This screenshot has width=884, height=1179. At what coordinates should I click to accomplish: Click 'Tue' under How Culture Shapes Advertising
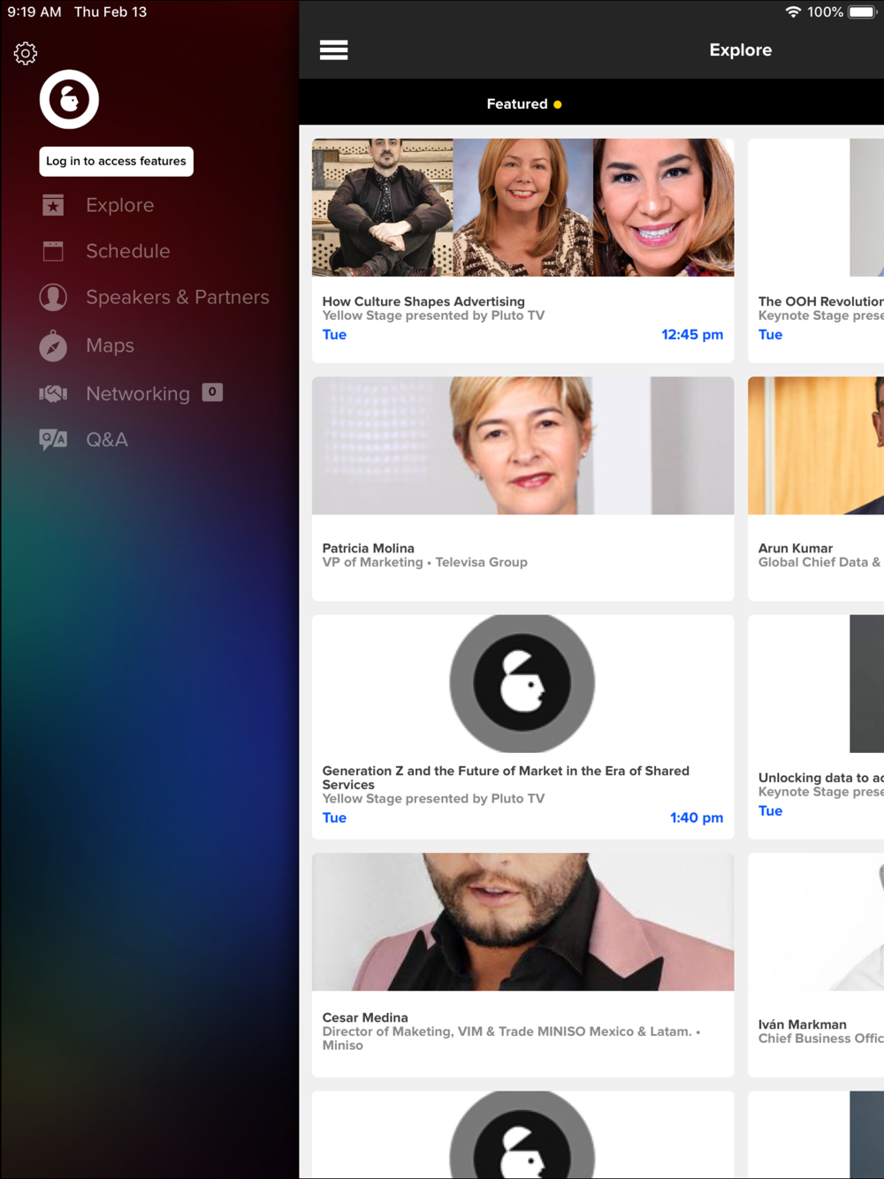tap(334, 335)
